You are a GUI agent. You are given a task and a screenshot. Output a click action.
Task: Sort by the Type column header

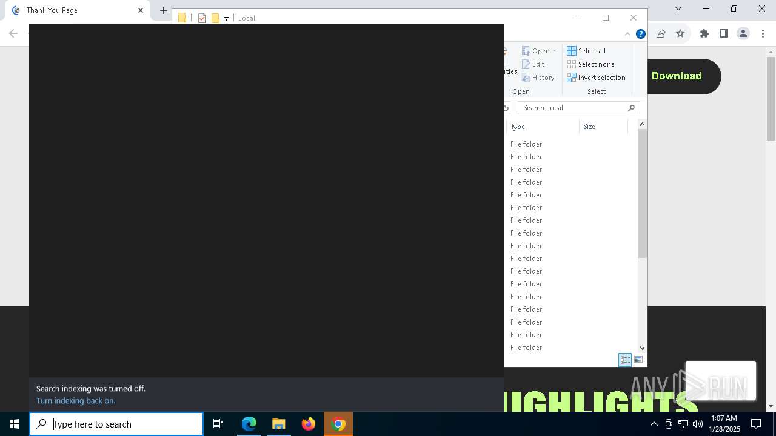click(x=543, y=127)
